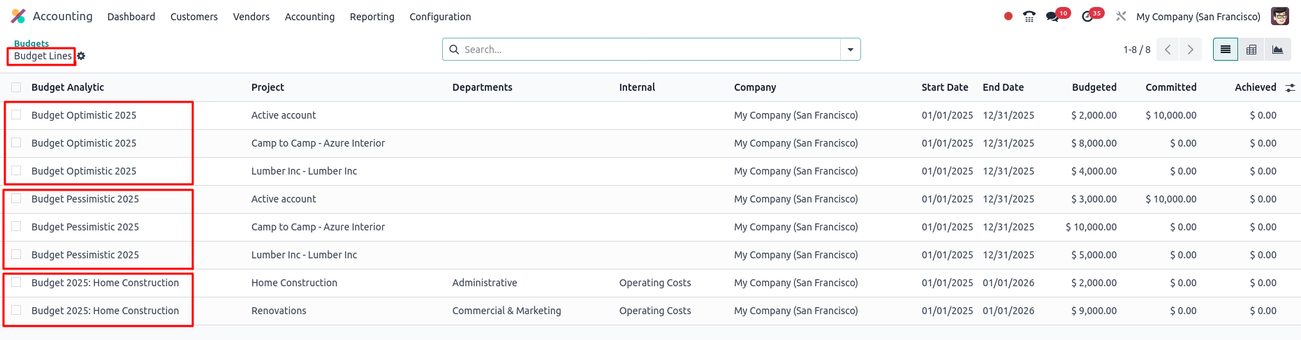
Task: Toggle the select-all checkbox in header
Action: tap(16, 87)
